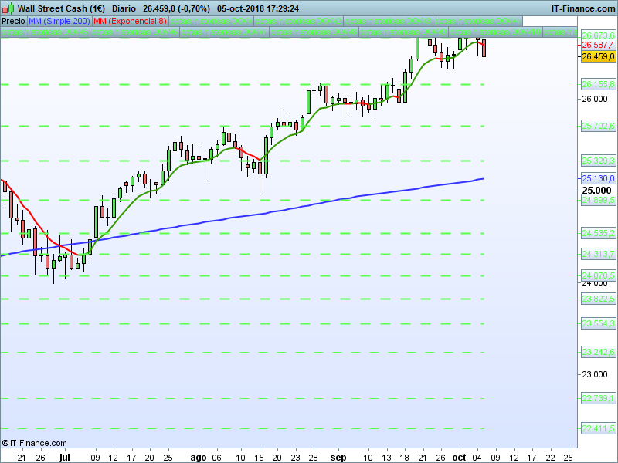Click the green level tag 25.329,3

tap(598, 161)
